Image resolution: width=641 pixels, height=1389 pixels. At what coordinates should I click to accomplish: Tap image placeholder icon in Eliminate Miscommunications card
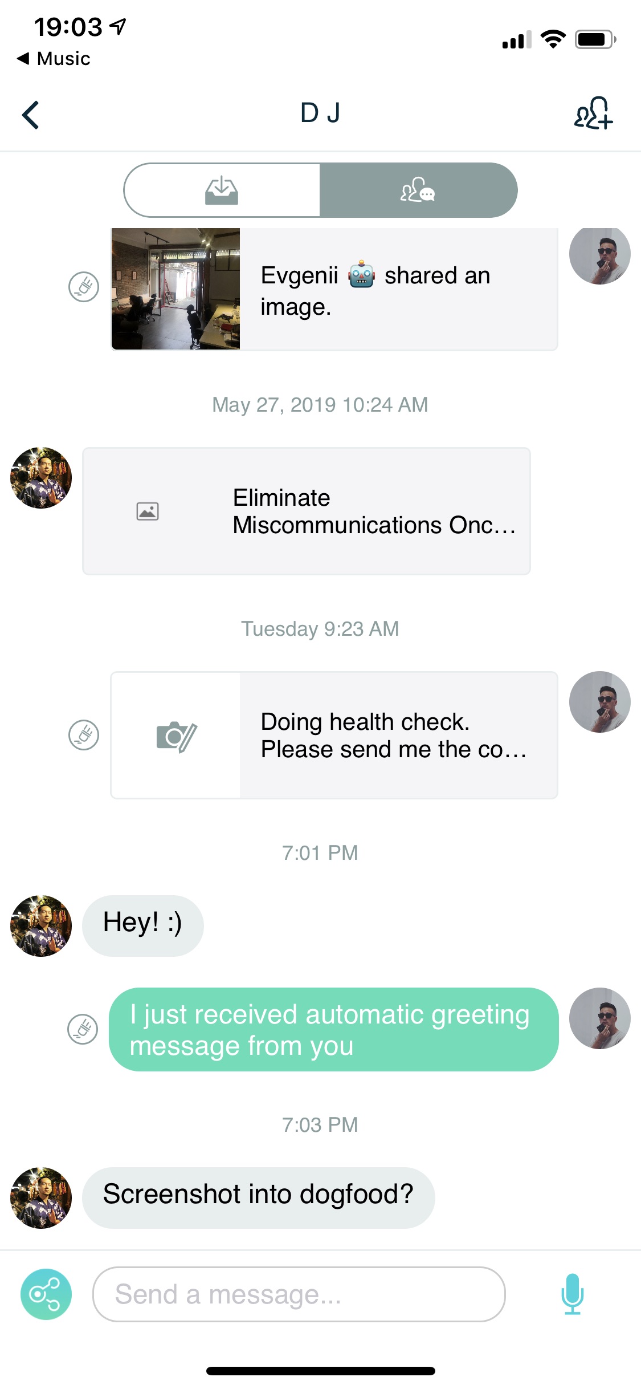pyautogui.click(x=148, y=511)
